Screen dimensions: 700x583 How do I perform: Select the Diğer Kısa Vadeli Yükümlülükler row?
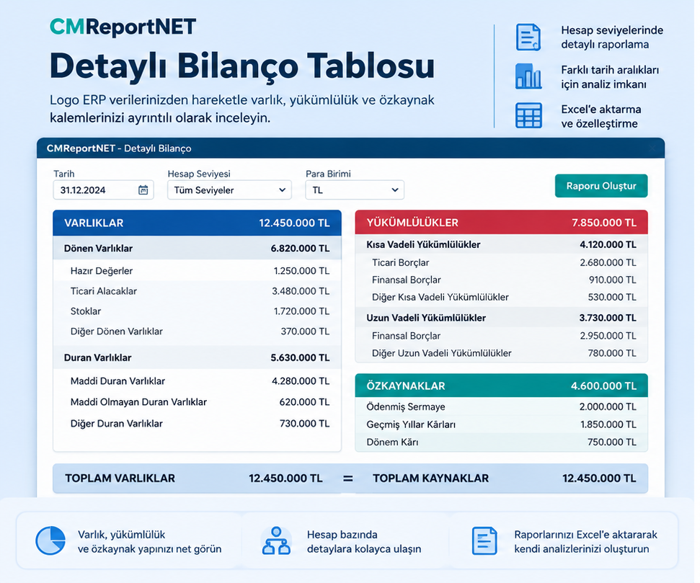(501, 298)
